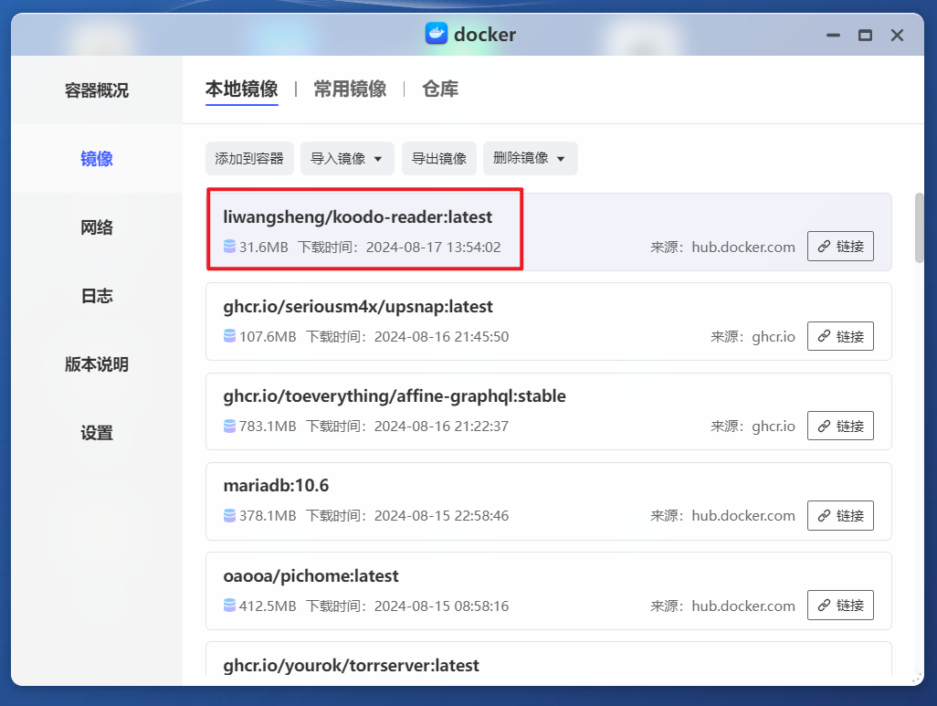Switch to 本地镜像 tab
Screen dimensions: 937x706
pos(241,90)
